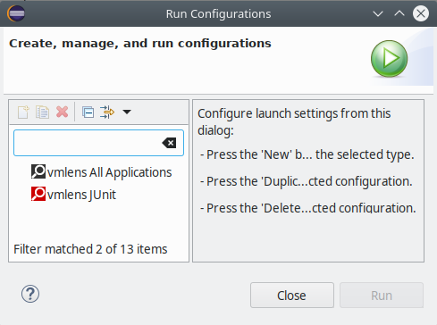The height and width of the screenshot is (325, 437).
Task: Click the magnifier icon beside vmlens All Applications
Action: 38,171
